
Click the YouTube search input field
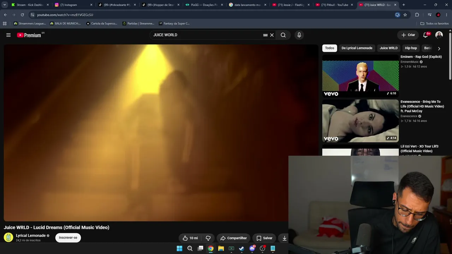coord(207,35)
